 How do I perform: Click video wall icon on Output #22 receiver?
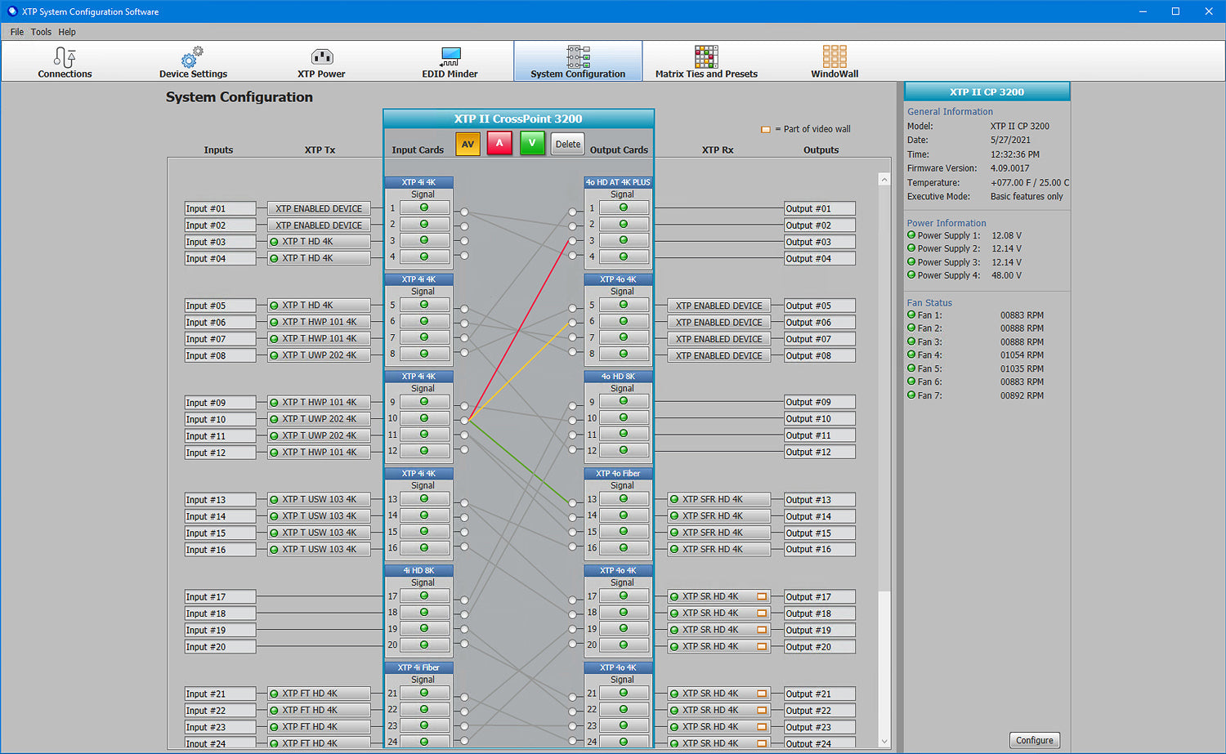pyautogui.click(x=762, y=710)
